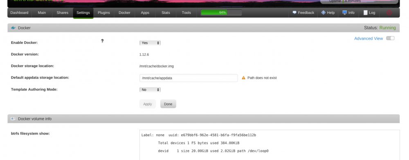Toggle the Advanced View switch

[x=390, y=38]
